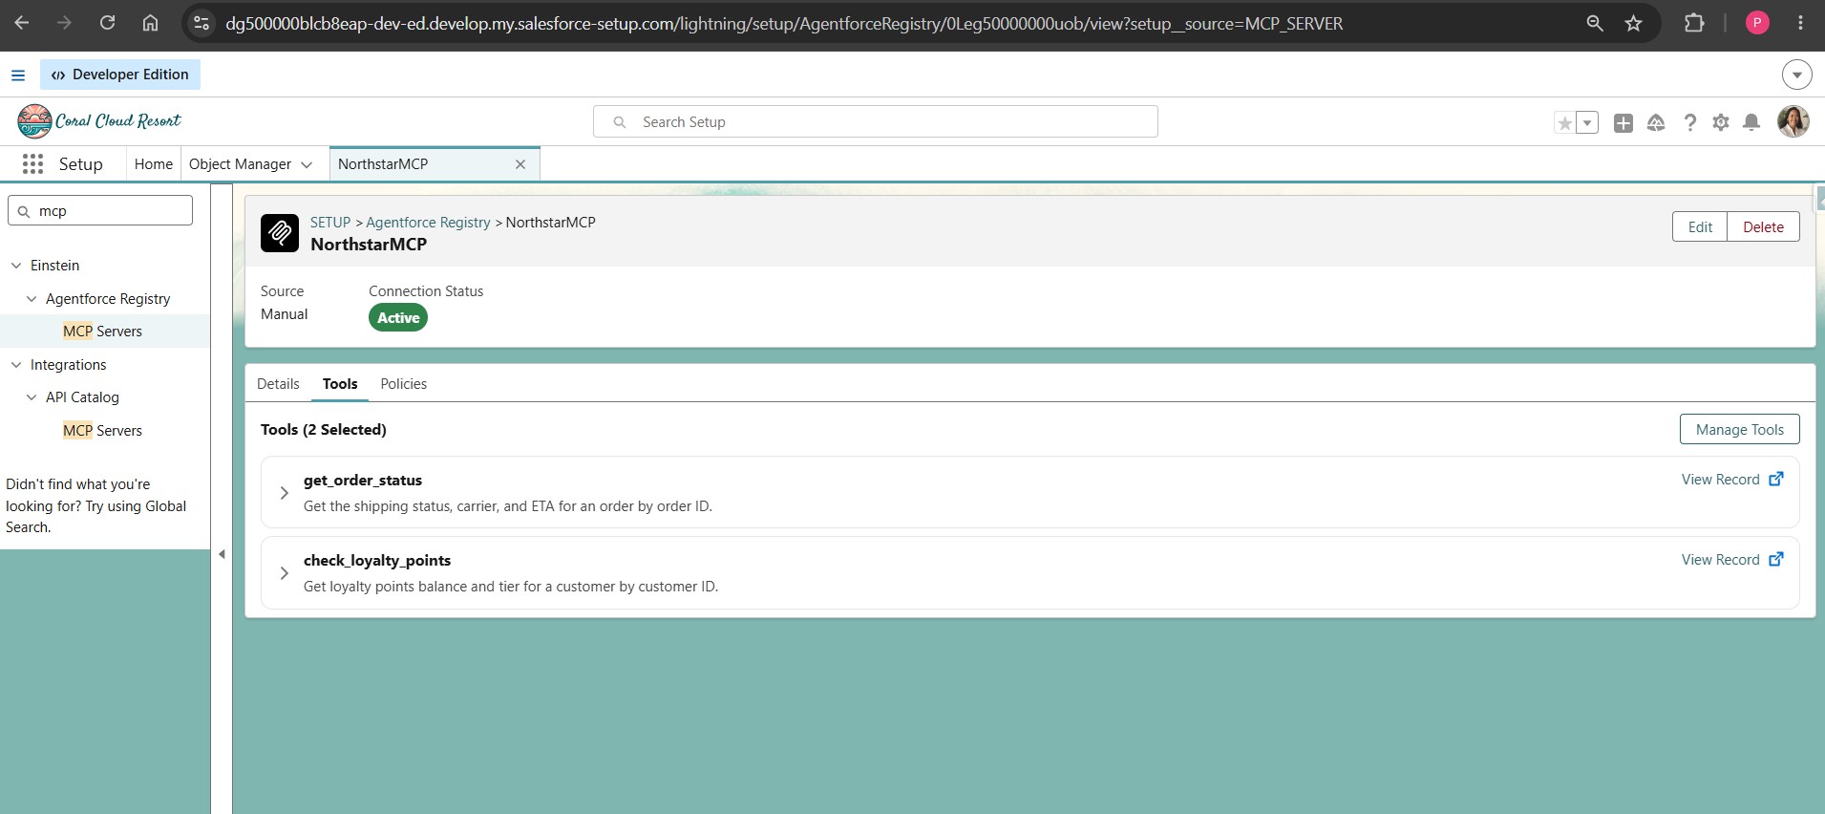This screenshot has height=814, width=1825.
Task: Open the App Launcher grid
Action: (32, 164)
